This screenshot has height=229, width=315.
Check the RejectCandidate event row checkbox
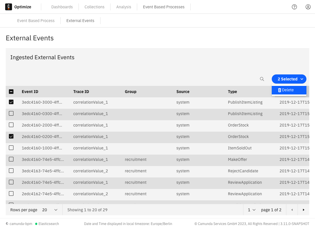(11, 171)
